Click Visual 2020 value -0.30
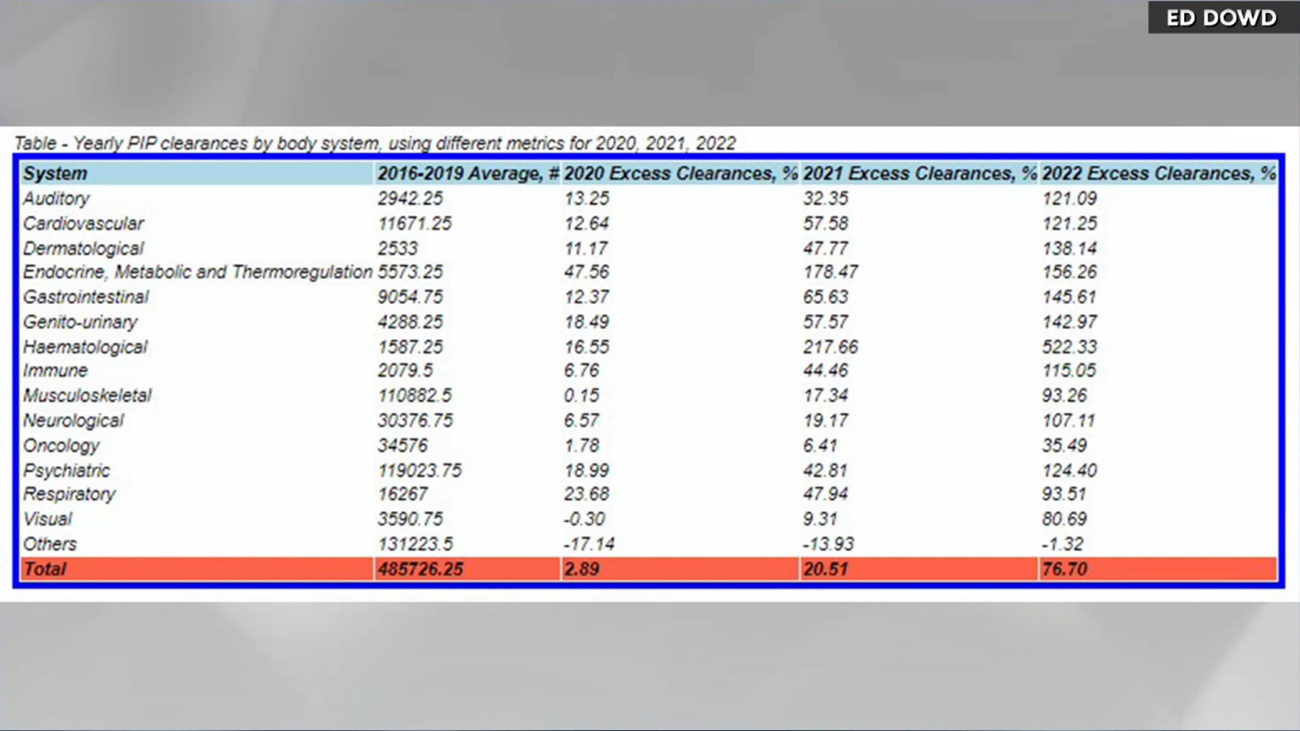 point(584,520)
